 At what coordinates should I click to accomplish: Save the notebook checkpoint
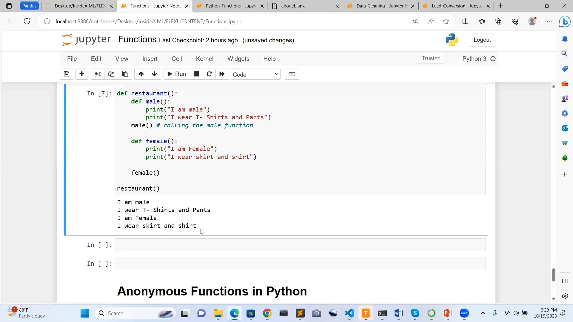point(66,74)
